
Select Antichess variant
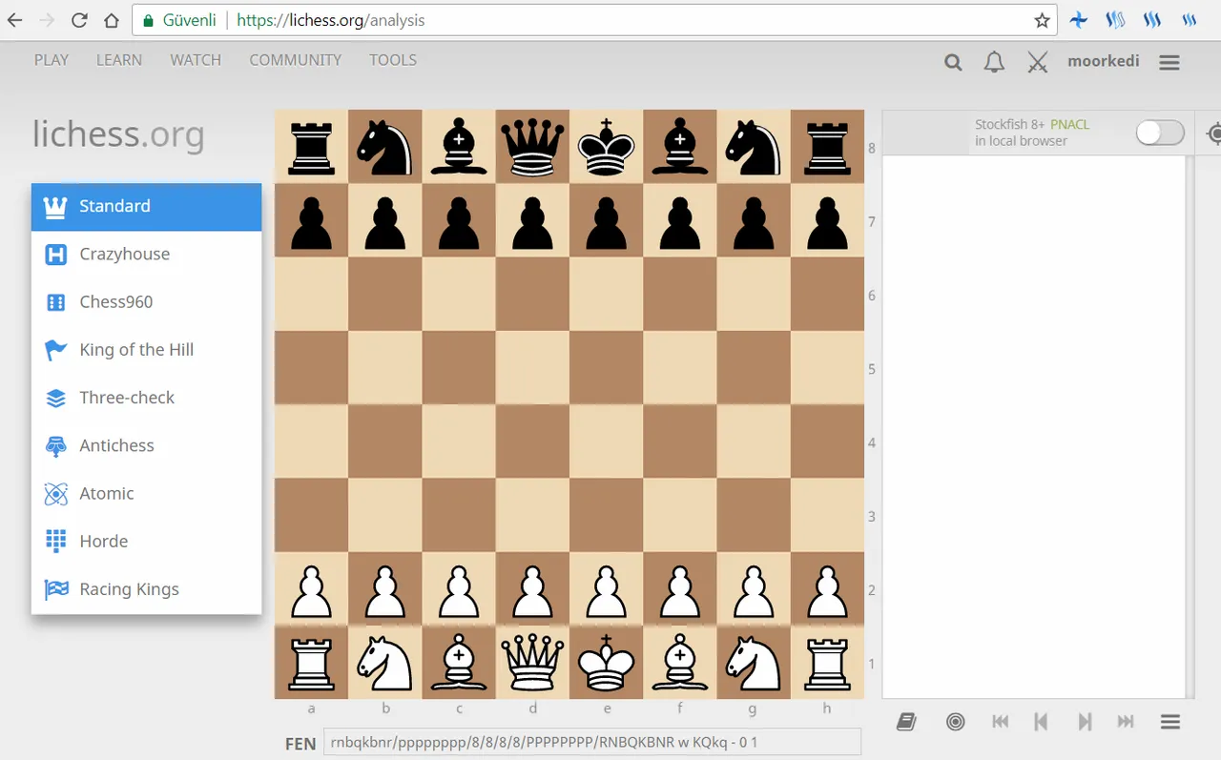[x=147, y=445]
